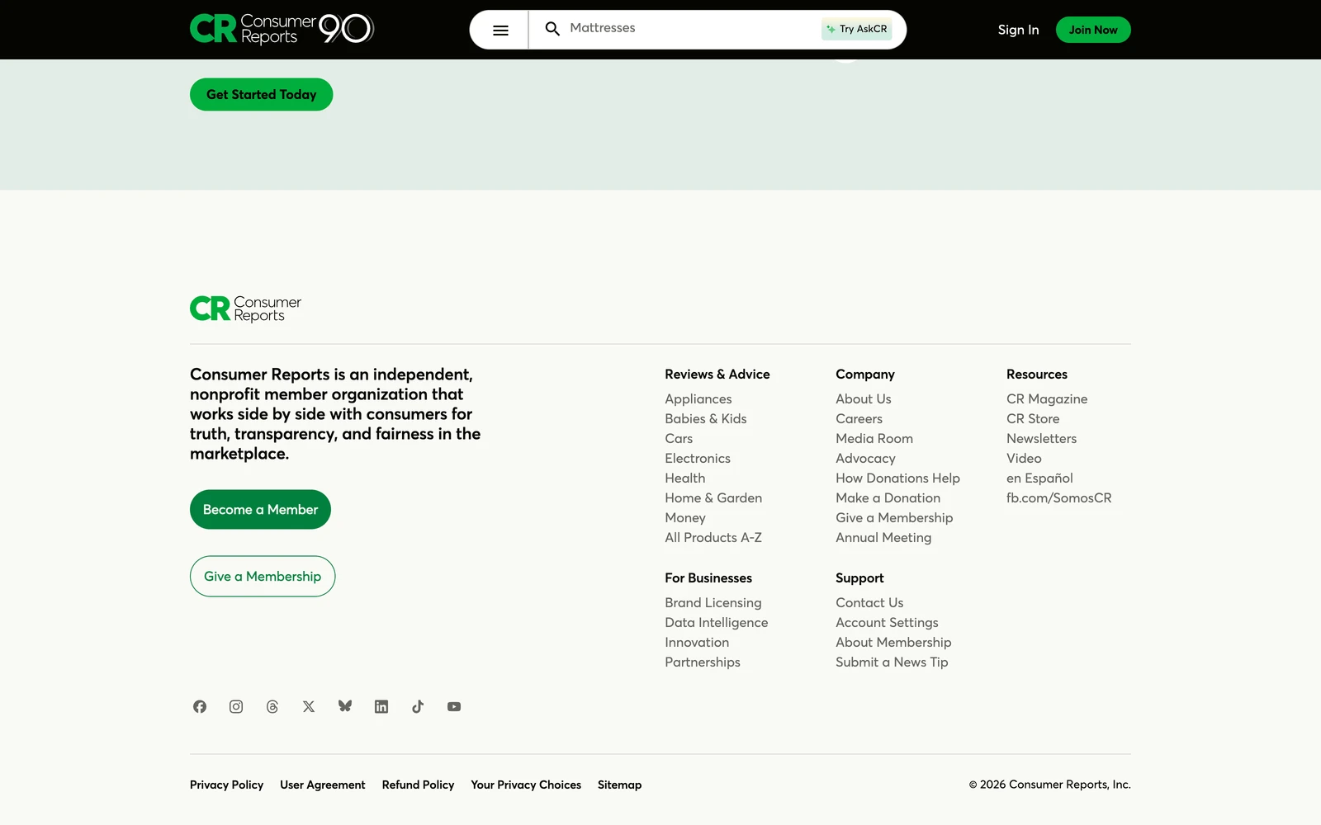This screenshot has height=825, width=1321.
Task: Open Health link
Action: (685, 478)
